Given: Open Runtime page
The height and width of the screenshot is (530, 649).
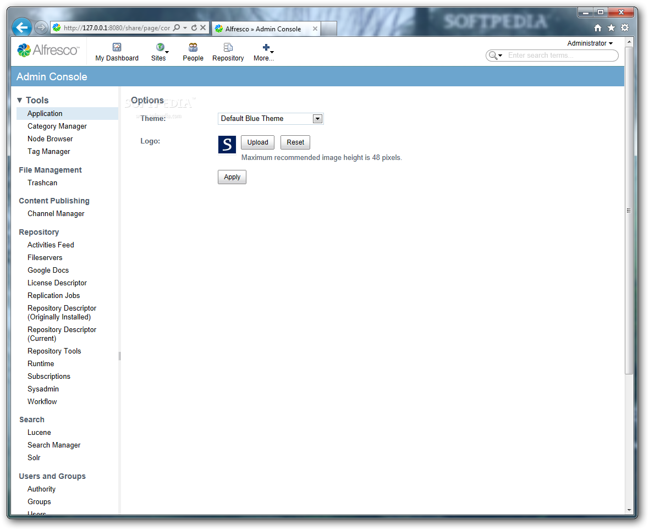Looking at the screenshot, I should pos(41,363).
